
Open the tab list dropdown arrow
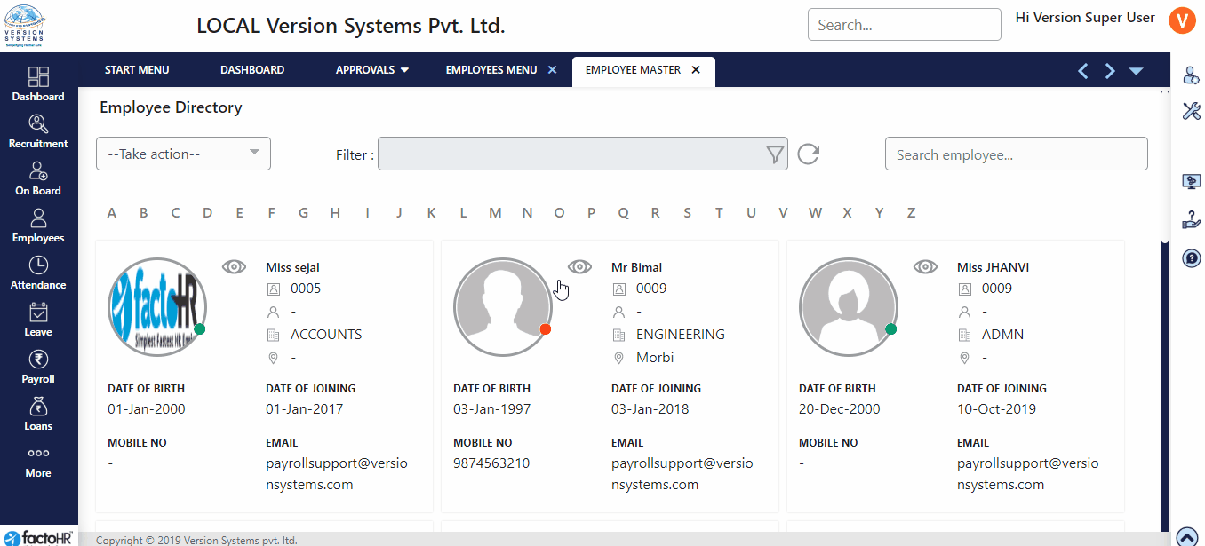click(1136, 71)
